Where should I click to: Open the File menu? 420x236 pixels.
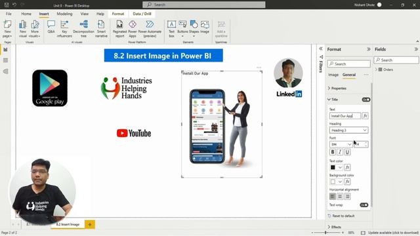9,14
